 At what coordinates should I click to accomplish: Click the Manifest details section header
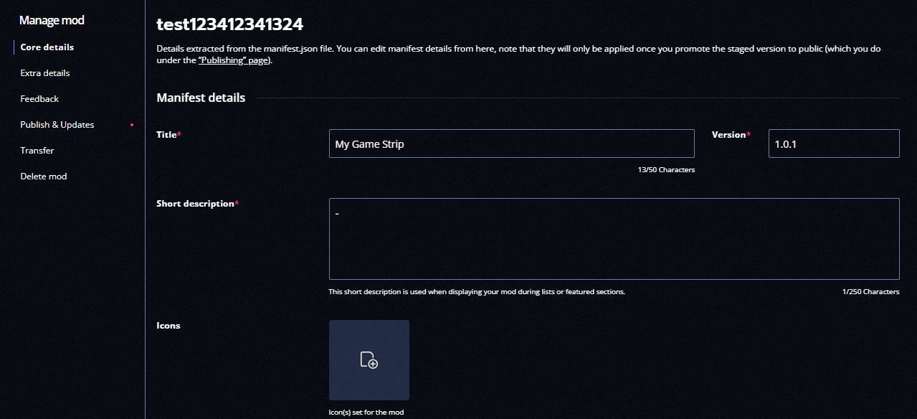(201, 98)
